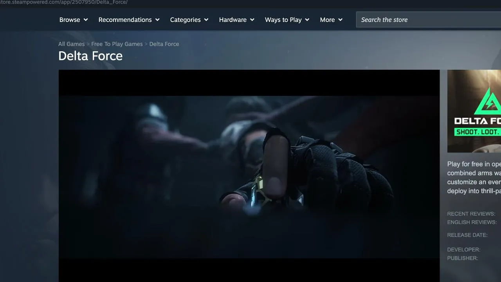Expand the Recommendations chevron arrow
Screen dimensions: 501x282
pos(157,20)
